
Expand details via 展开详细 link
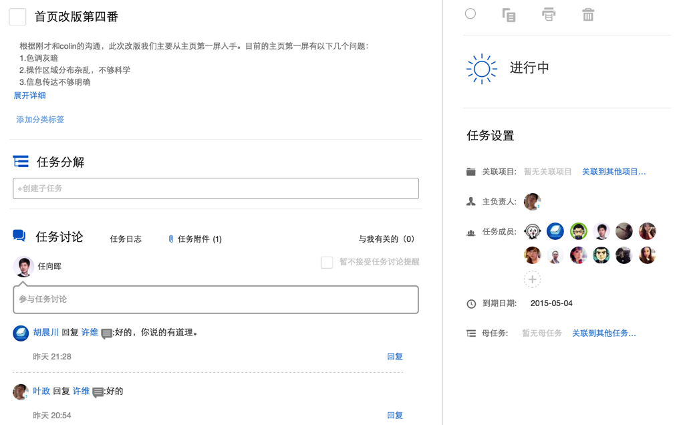pyautogui.click(x=29, y=96)
